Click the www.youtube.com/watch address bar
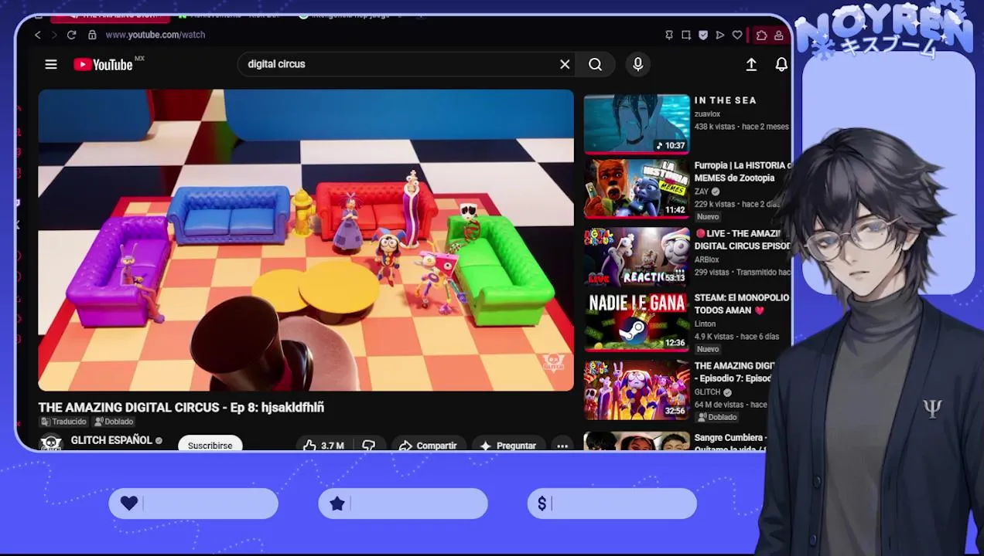 coord(155,35)
